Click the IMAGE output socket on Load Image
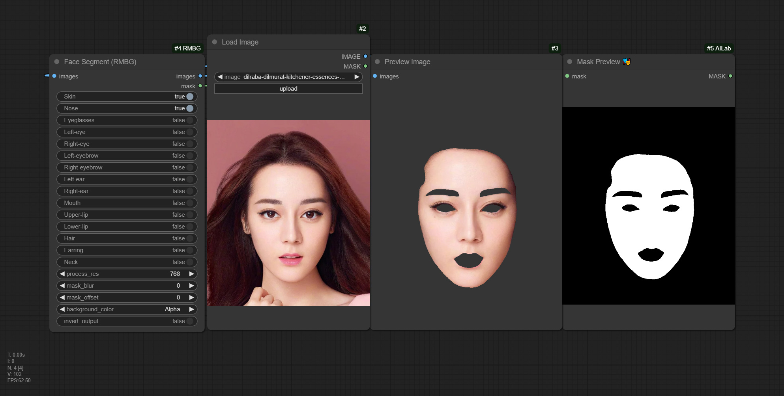Screen dimensions: 784x396 click(365, 56)
